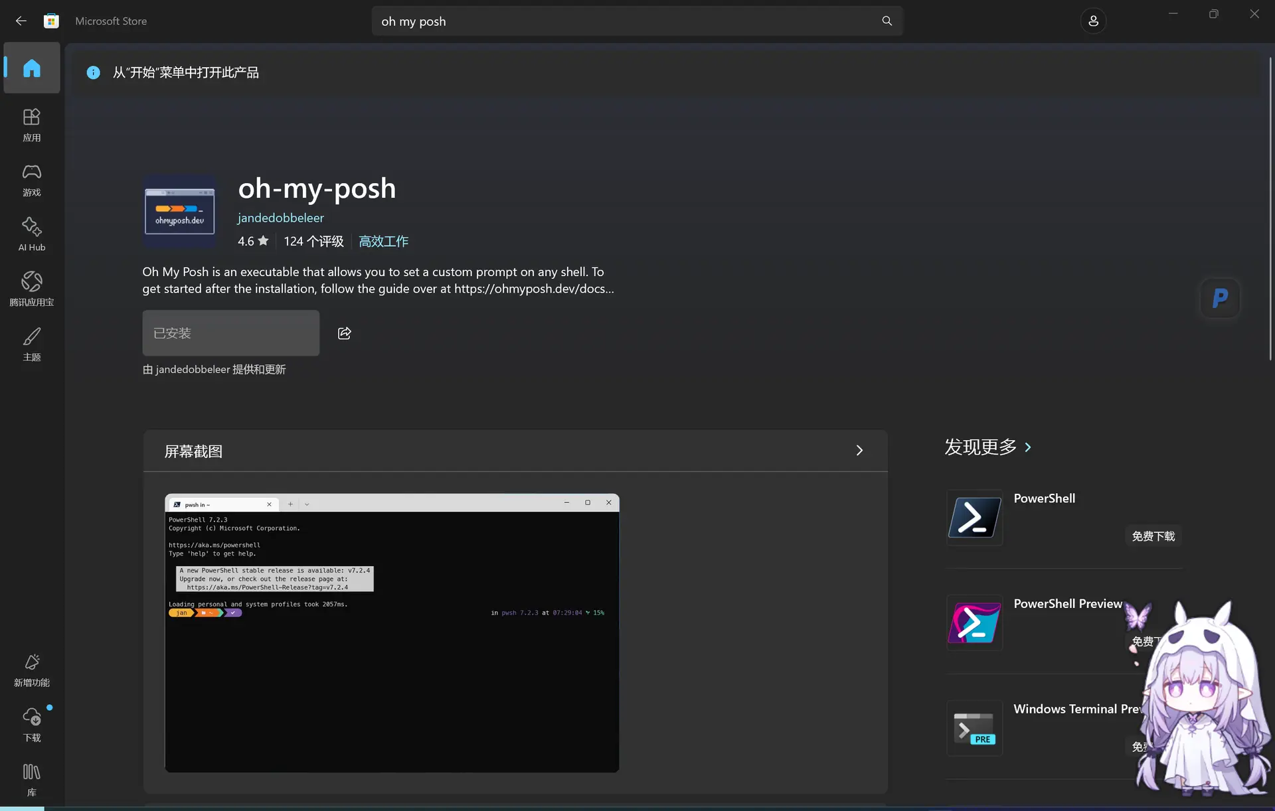Screen dimensions: 1275x811
Task: Open the user account profile icon
Action: coord(1093,21)
